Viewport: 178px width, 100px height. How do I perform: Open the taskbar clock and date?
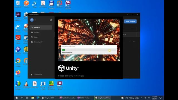[155, 98]
